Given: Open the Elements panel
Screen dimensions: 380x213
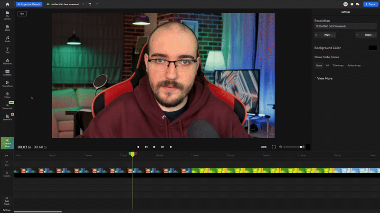Looking at the screenshot, I should click(7, 62).
